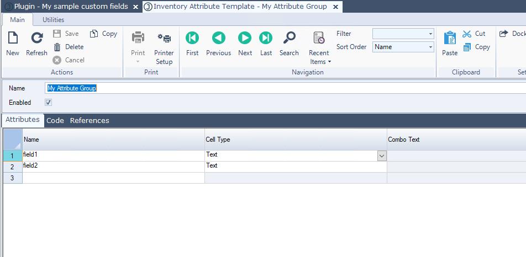Toggle the Enabled checkbox
The width and height of the screenshot is (526, 257).
coord(48,103)
